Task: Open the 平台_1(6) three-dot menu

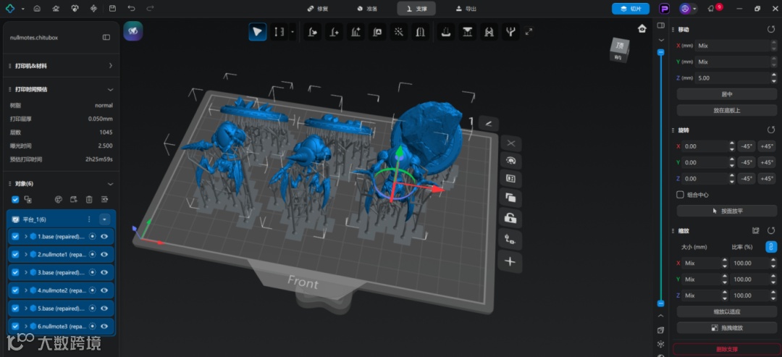Action: pyautogui.click(x=89, y=219)
